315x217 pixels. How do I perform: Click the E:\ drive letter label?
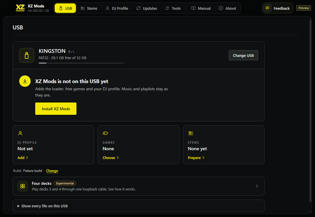(71, 52)
